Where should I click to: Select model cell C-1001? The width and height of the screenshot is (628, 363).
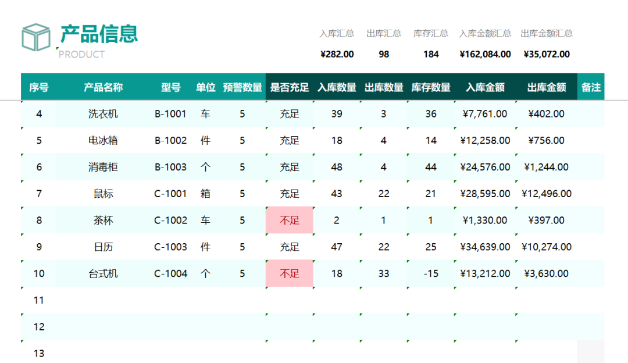(170, 194)
